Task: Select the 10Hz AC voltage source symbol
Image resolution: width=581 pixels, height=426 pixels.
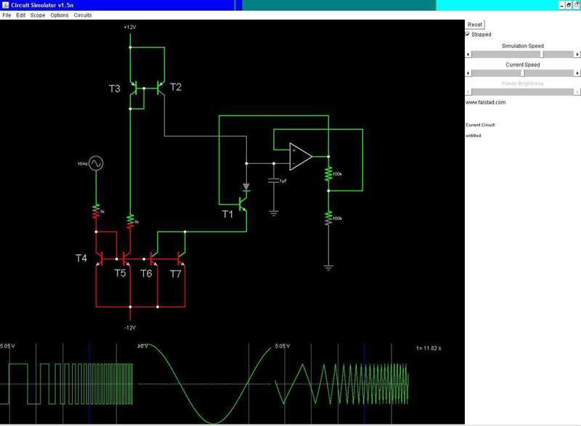Action: [x=96, y=163]
